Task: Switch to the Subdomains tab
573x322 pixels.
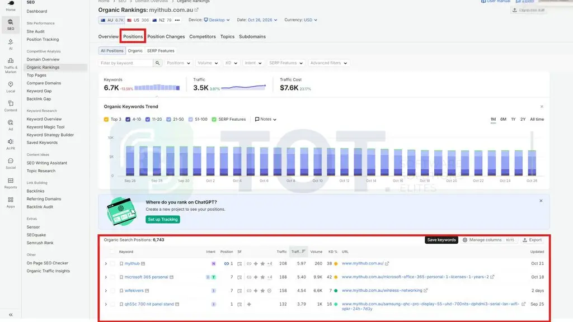Action: coord(252,36)
